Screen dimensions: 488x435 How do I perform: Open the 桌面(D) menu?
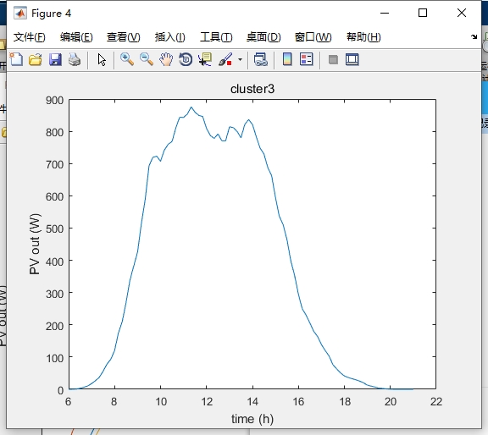263,37
